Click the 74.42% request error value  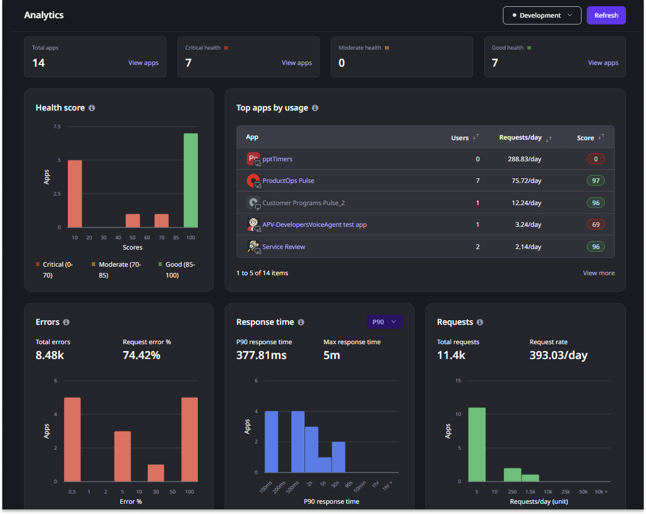pyautogui.click(x=141, y=355)
